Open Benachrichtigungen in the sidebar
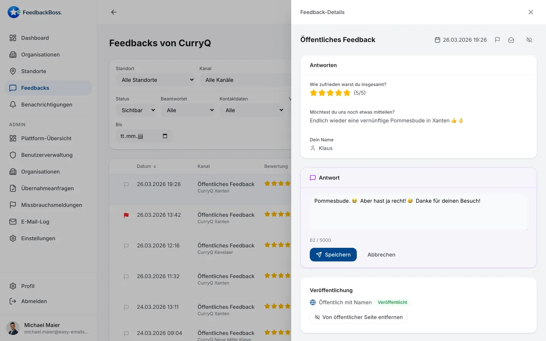The image size is (546, 341). click(48, 105)
